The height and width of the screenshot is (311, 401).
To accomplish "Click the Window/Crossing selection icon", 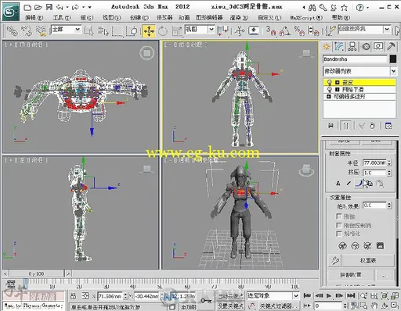I will [132, 31].
